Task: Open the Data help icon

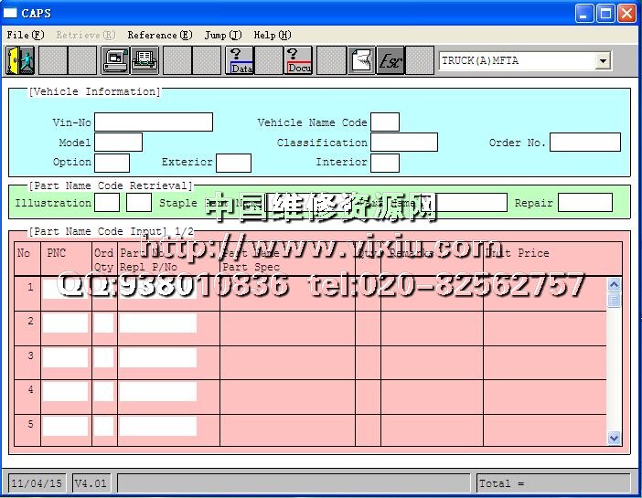Action: (241, 61)
